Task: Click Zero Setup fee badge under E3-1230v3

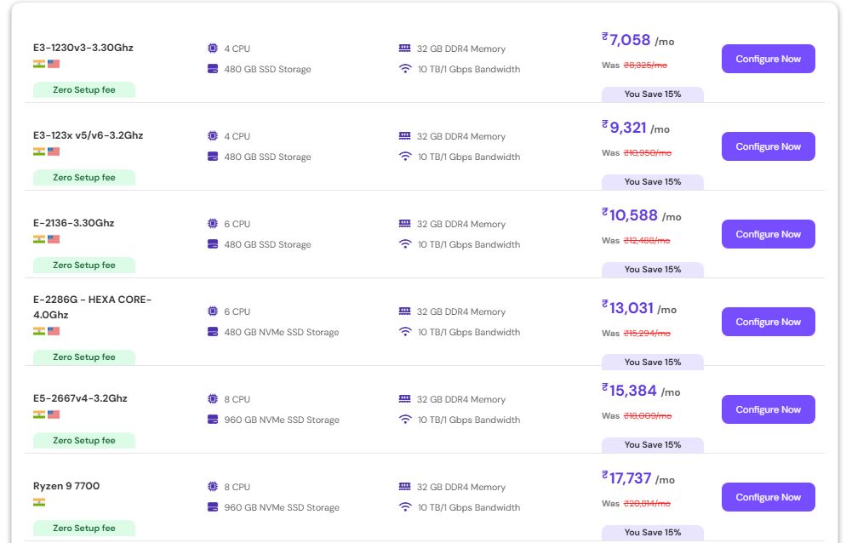Action: [84, 89]
